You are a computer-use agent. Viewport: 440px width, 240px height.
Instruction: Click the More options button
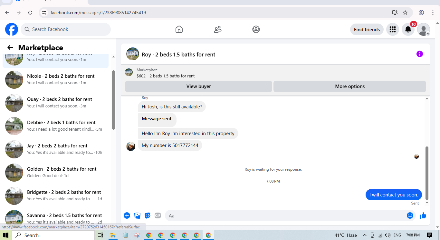tap(350, 86)
